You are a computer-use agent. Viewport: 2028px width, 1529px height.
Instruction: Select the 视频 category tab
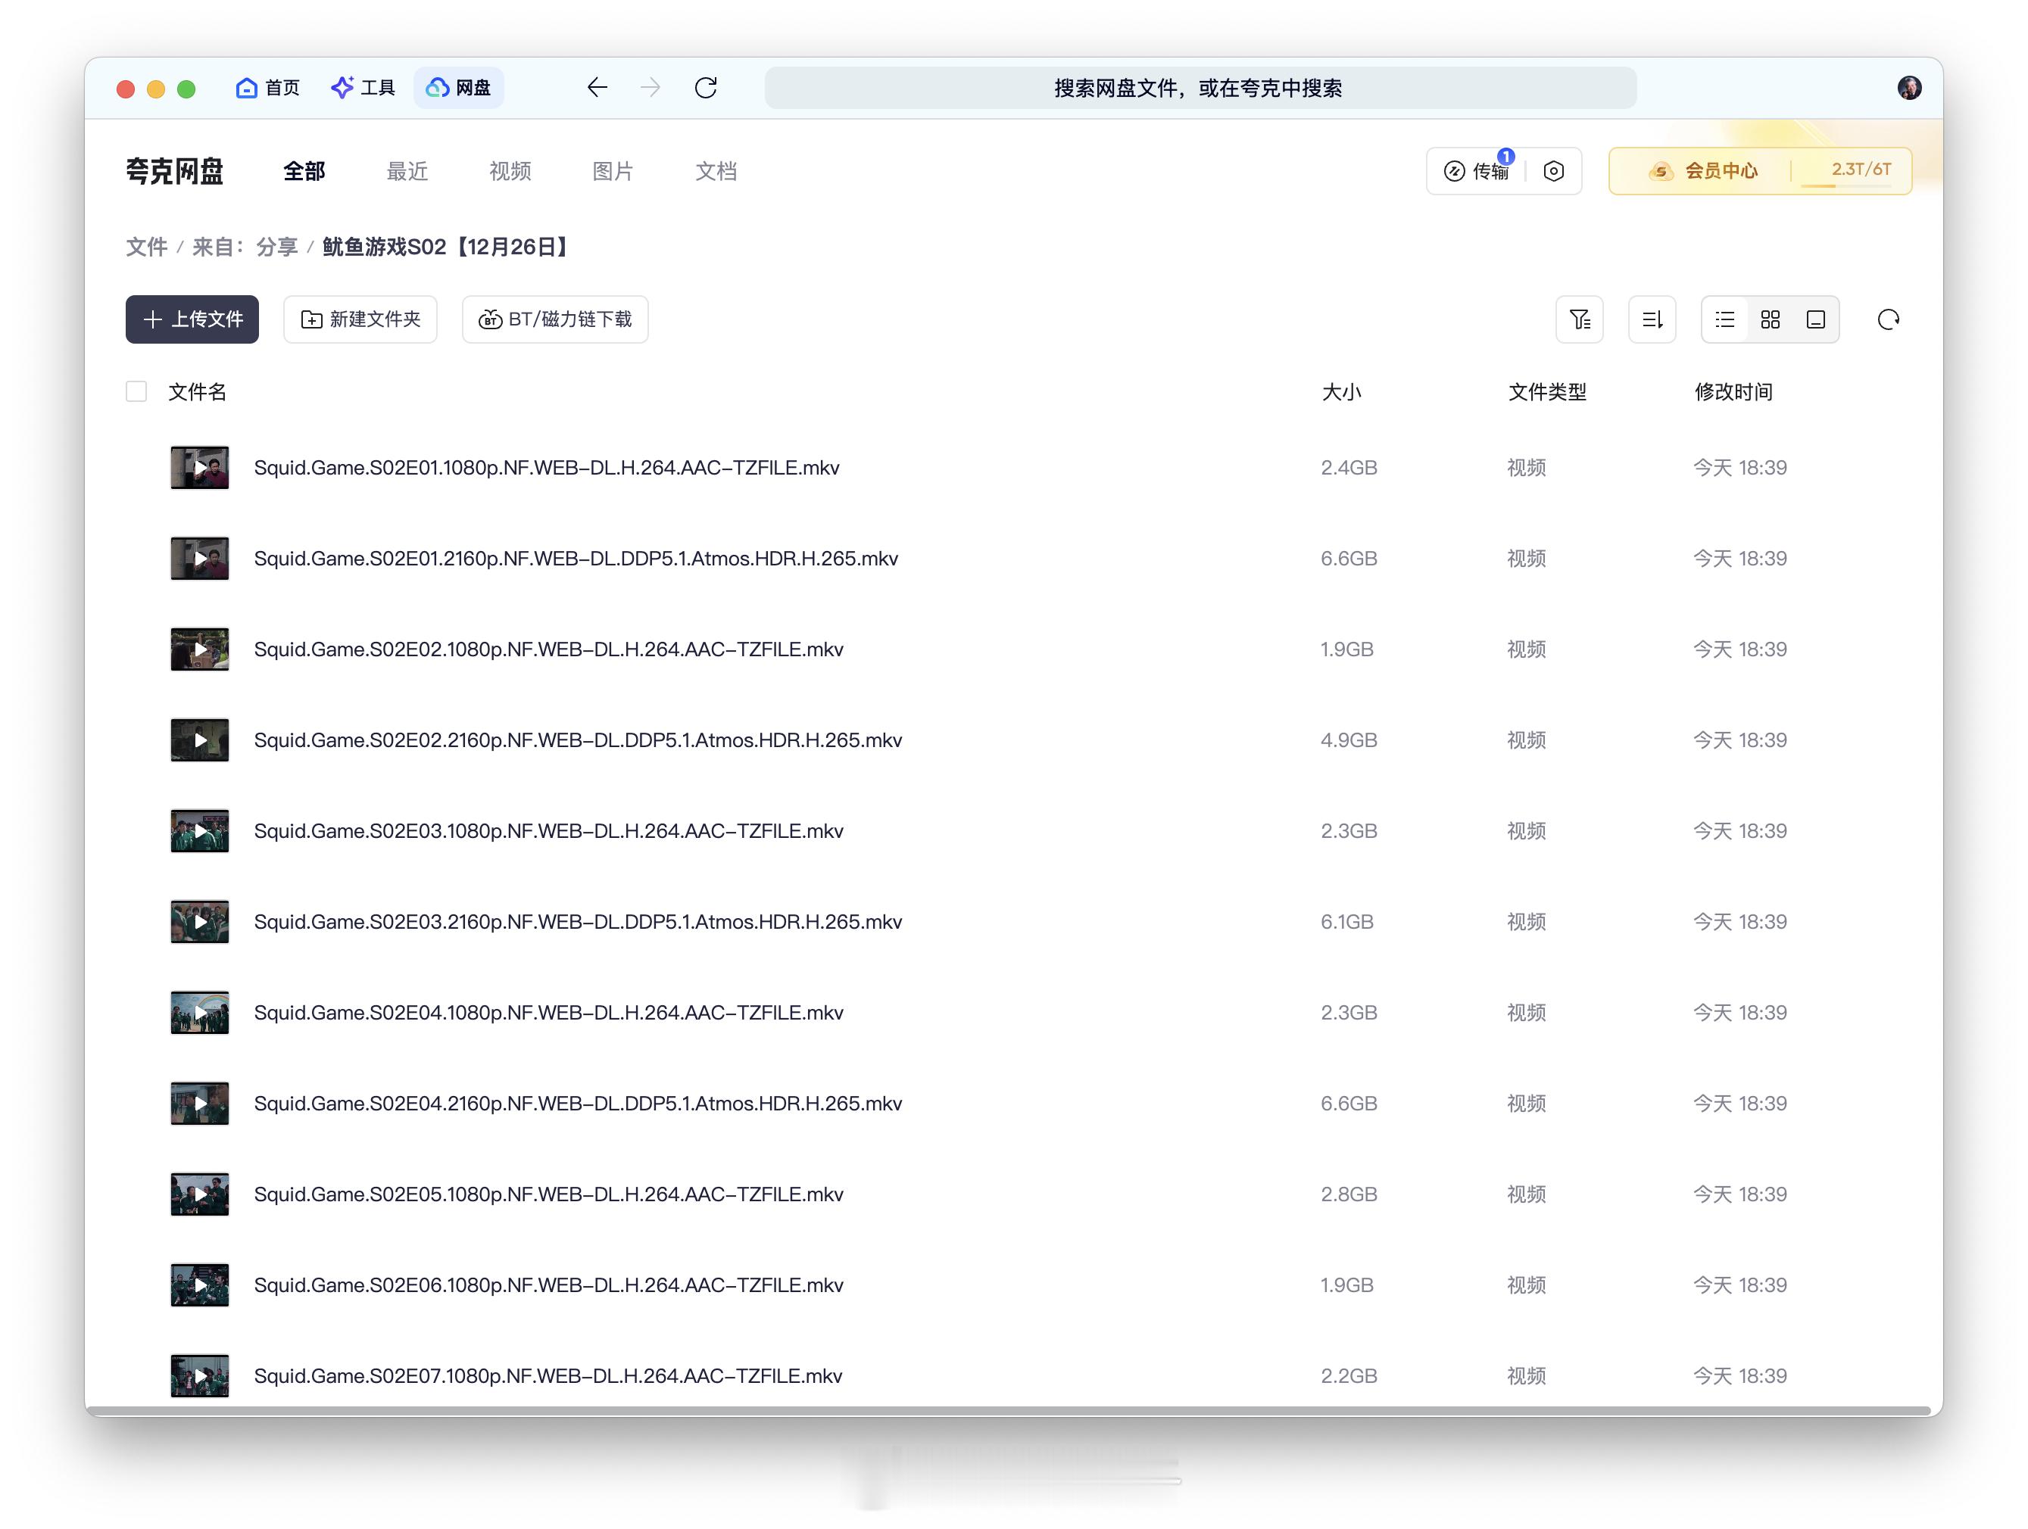pyautogui.click(x=510, y=171)
